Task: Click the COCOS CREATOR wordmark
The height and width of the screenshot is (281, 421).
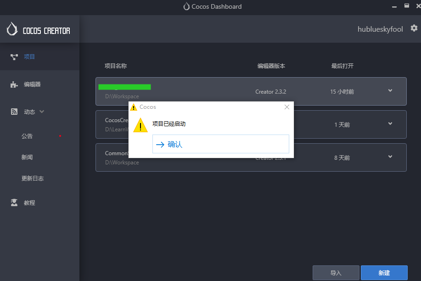Action: (x=46, y=31)
